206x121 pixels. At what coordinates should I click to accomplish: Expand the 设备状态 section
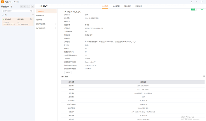click(46, 20)
